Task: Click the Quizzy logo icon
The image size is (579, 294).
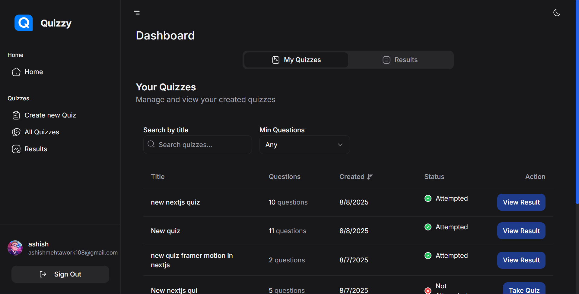Action: [24, 23]
